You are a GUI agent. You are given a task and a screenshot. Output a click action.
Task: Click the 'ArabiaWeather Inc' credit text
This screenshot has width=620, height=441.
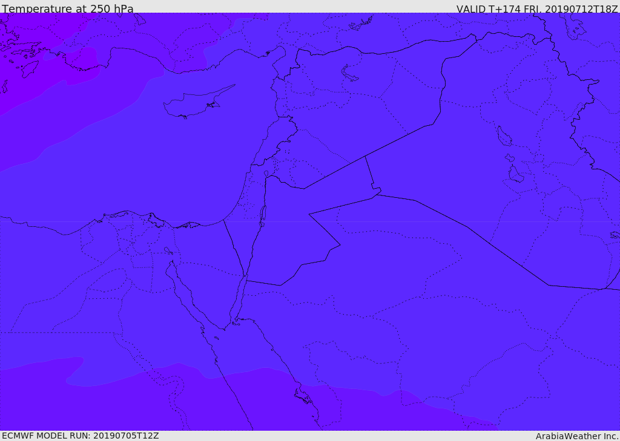[577, 436]
